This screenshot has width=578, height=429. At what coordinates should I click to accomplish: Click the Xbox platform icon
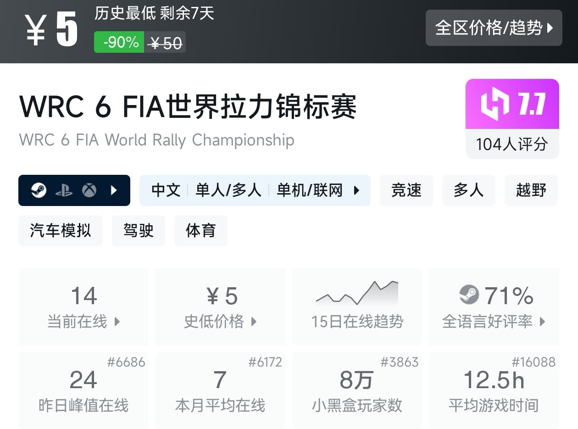(89, 190)
